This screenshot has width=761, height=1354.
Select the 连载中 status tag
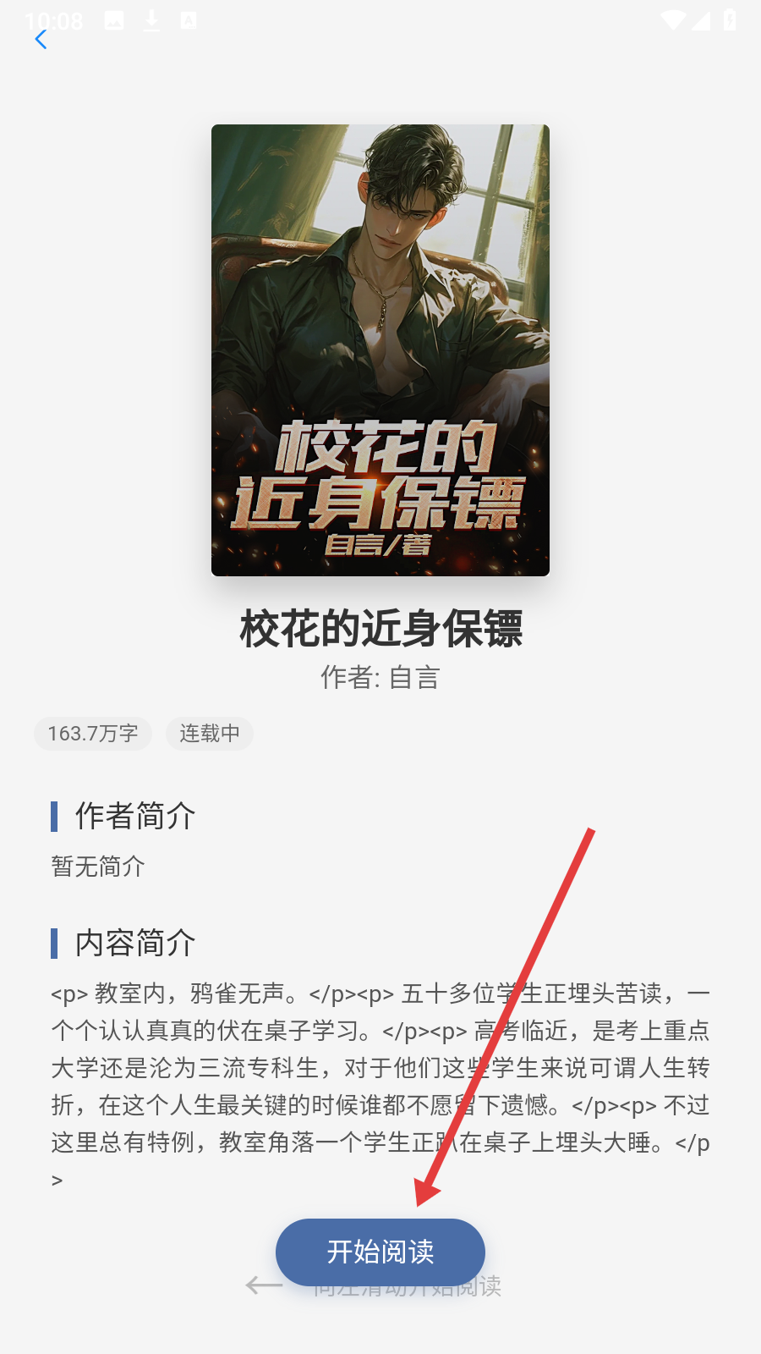click(x=210, y=734)
